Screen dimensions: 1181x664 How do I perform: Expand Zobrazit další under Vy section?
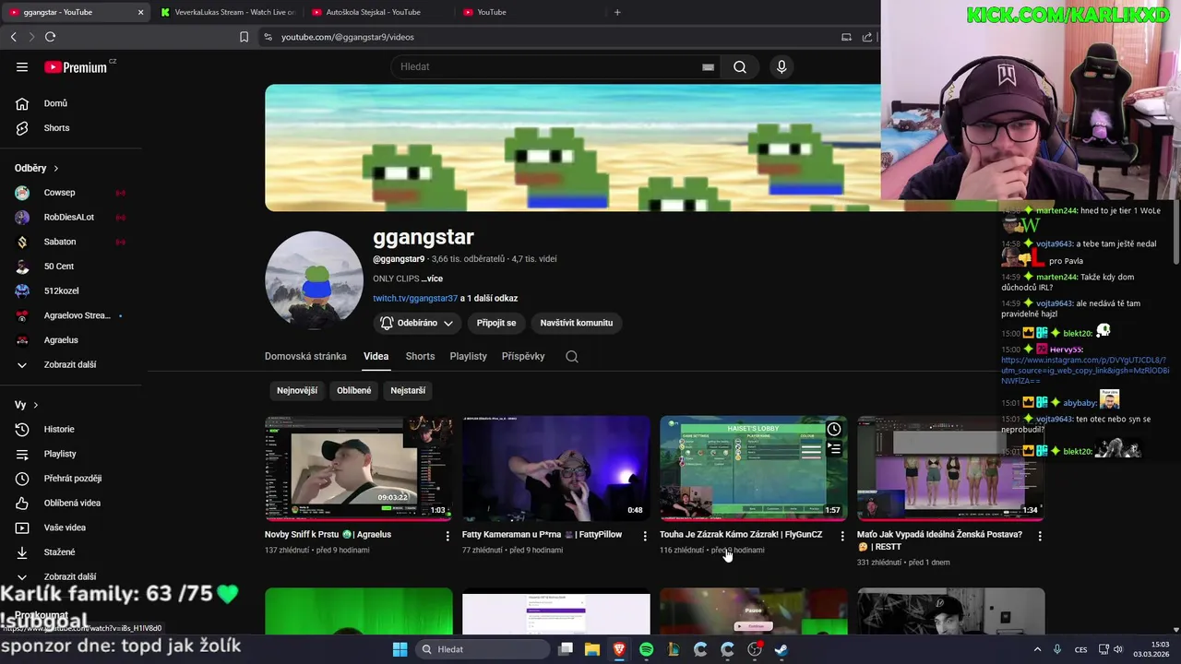point(69,576)
